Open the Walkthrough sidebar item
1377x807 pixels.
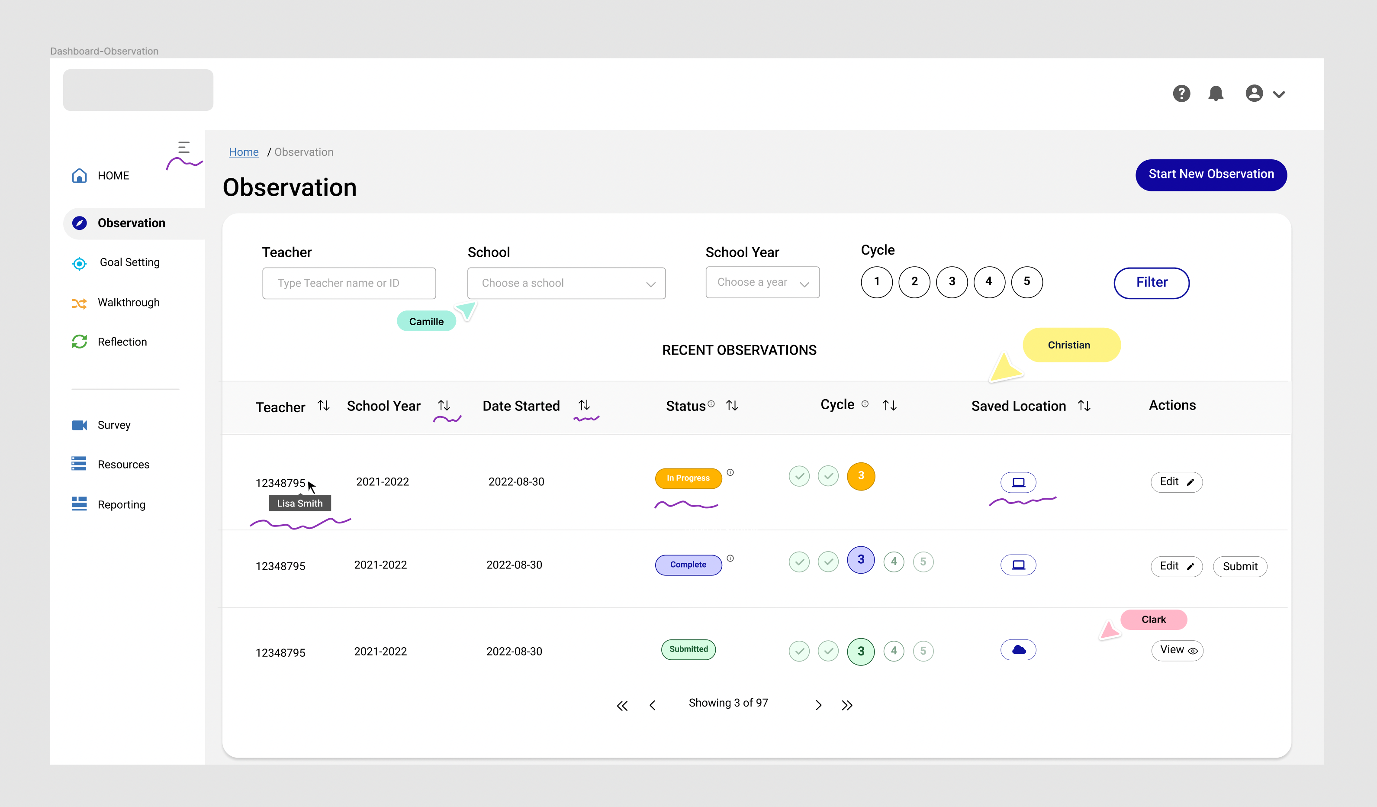point(129,302)
